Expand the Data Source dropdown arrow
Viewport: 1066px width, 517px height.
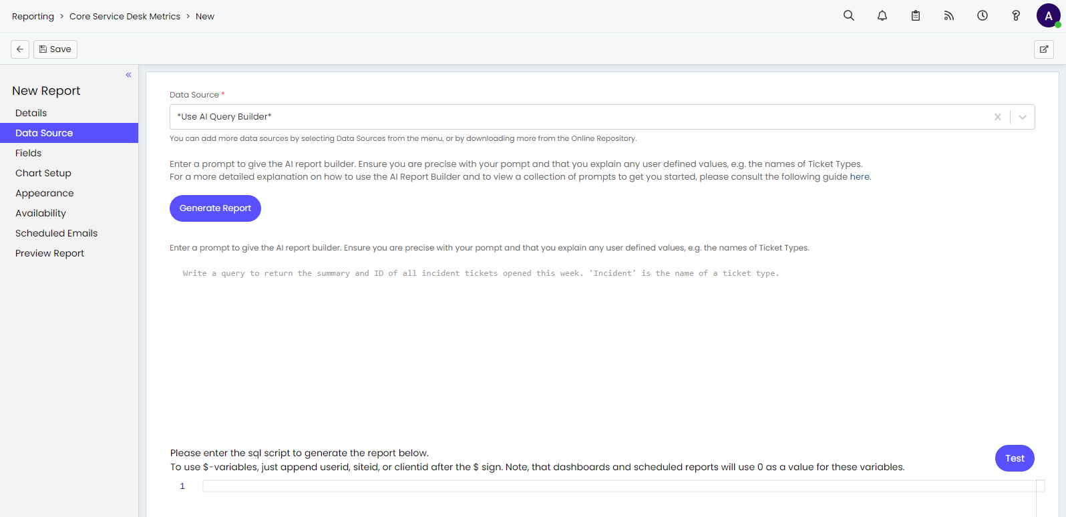pos(1023,117)
